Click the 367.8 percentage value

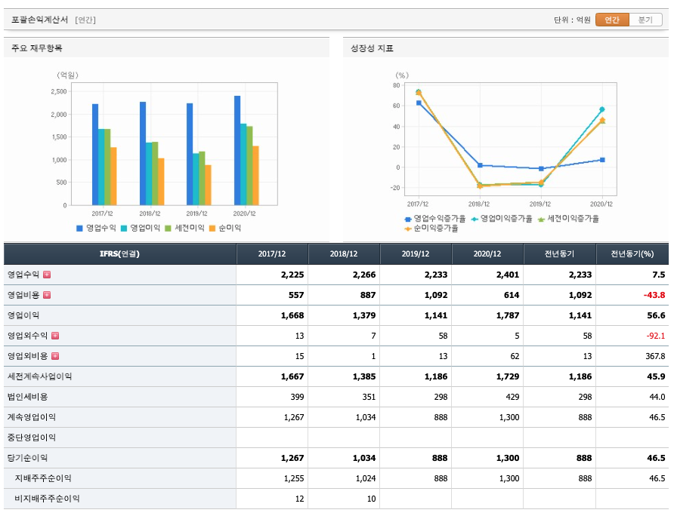coord(655,356)
